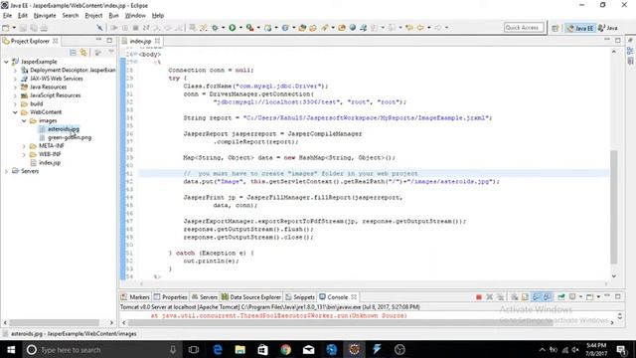Open Google Chrome from Windows taskbar
The width and height of the screenshot is (636, 358).
[285, 349]
